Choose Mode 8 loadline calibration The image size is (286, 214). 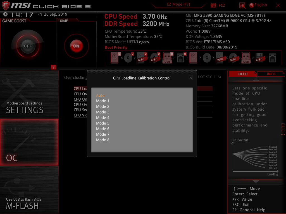[103, 140]
